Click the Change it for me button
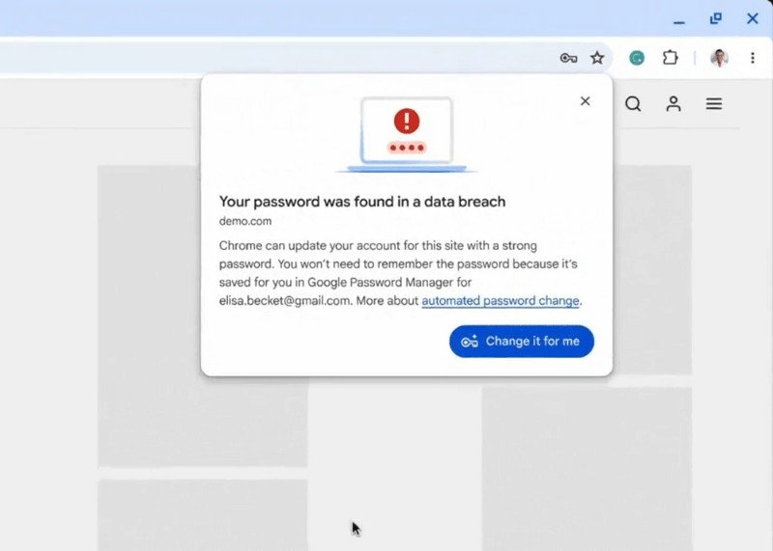This screenshot has width=773, height=551. (522, 342)
